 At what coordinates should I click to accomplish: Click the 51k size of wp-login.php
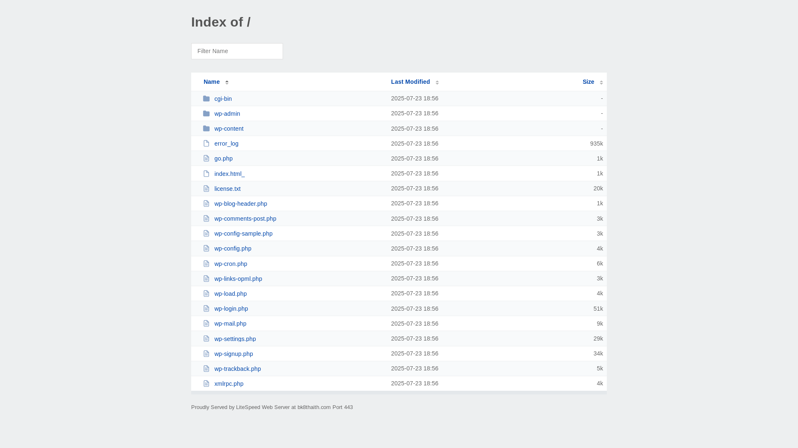point(598,309)
